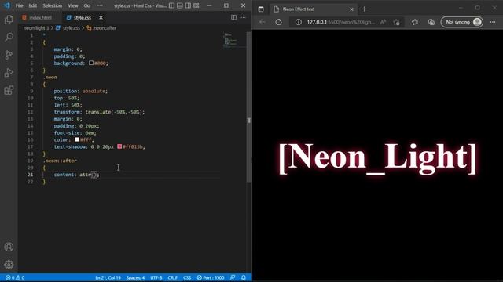Place cursor on line 21 content attr
The width and height of the screenshot is (503, 282).
[77, 175]
